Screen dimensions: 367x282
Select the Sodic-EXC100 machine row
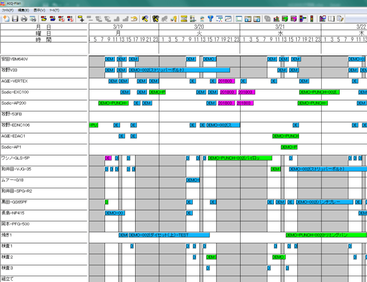tap(44, 94)
